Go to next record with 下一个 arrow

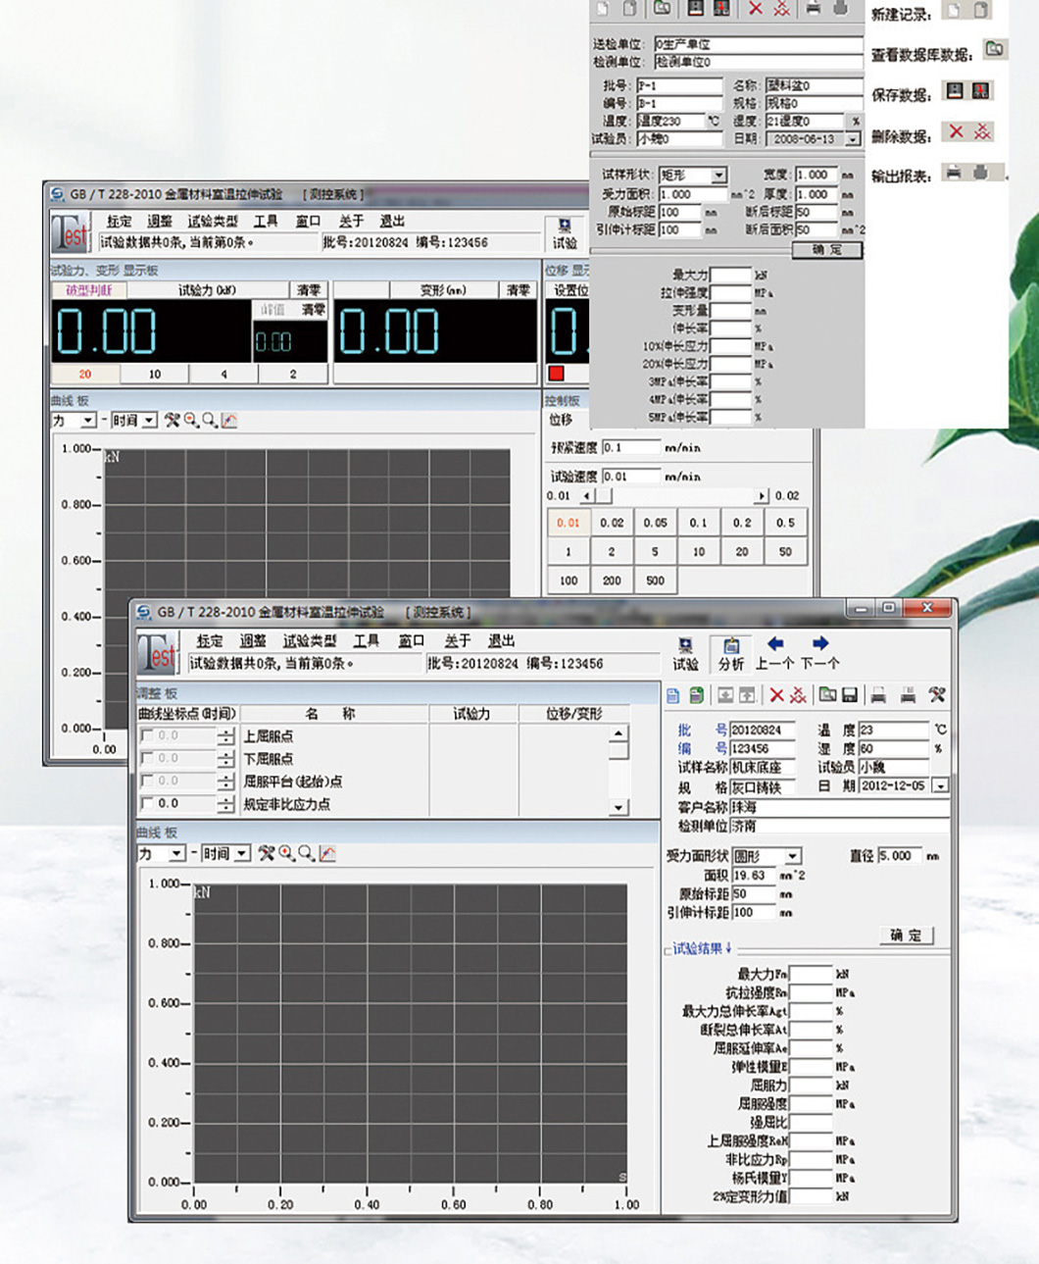coord(820,652)
